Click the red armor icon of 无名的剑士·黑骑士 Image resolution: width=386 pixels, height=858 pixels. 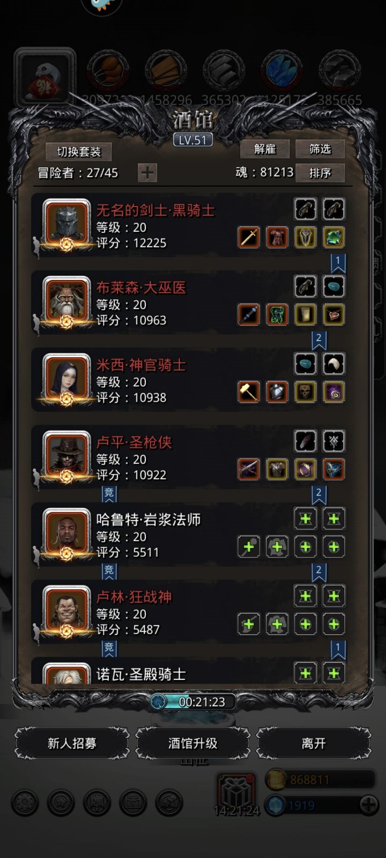coord(277,237)
